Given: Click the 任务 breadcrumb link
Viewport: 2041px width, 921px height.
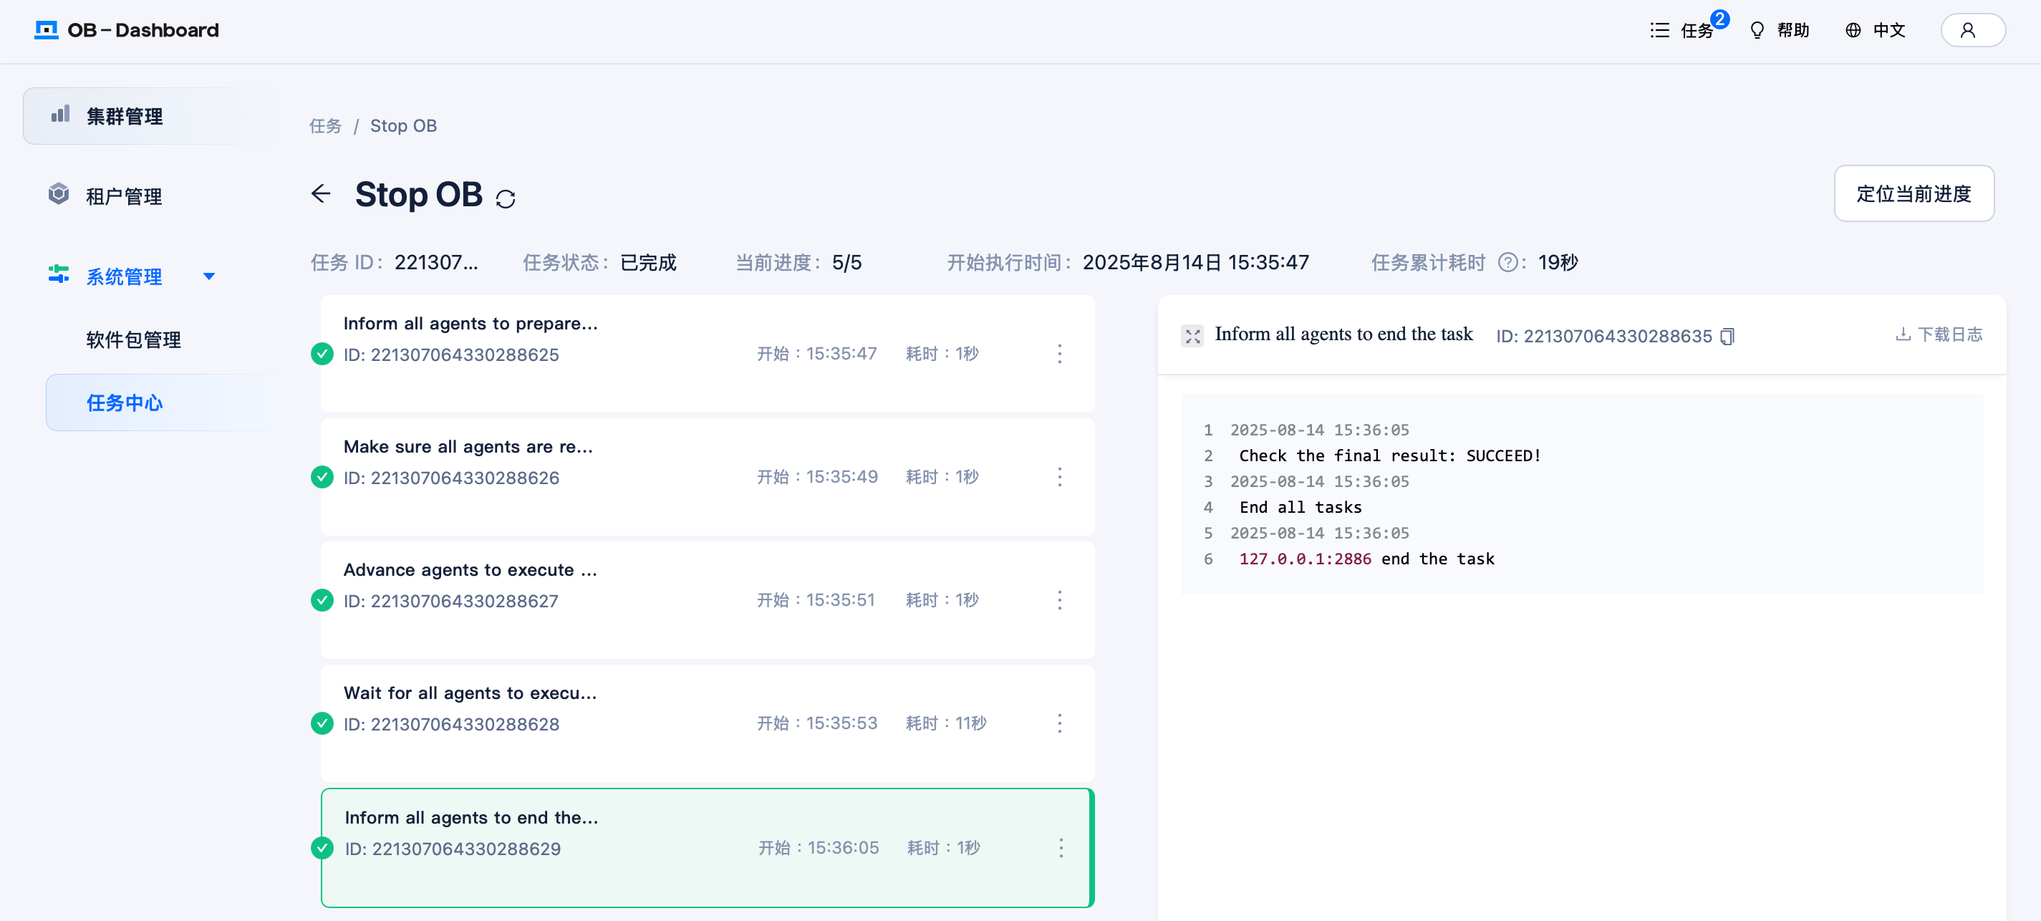Looking at the screenshot, I should tap(325, 126).
